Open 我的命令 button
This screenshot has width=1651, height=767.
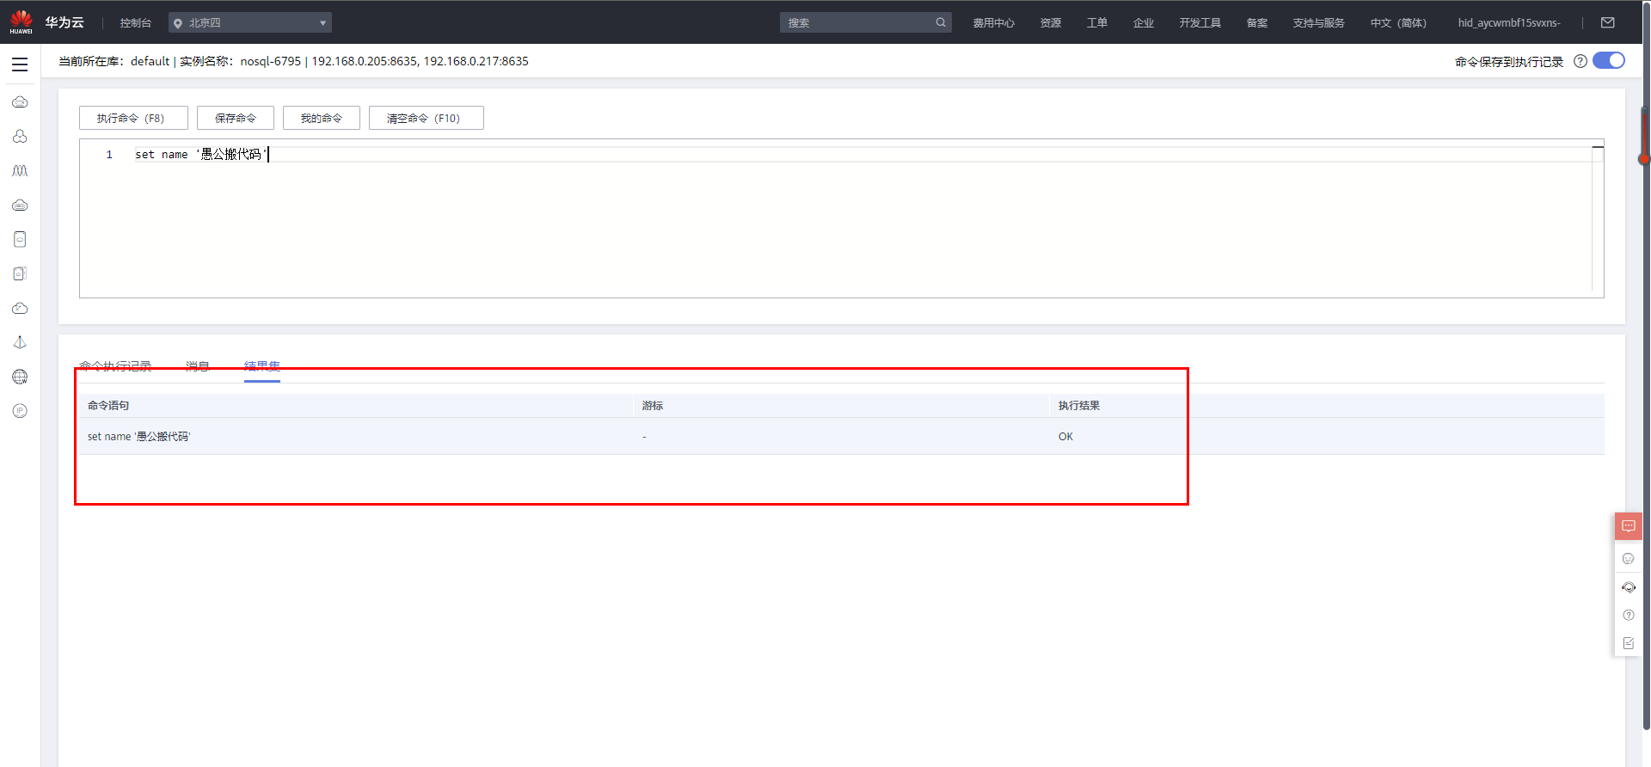point(322,118)
